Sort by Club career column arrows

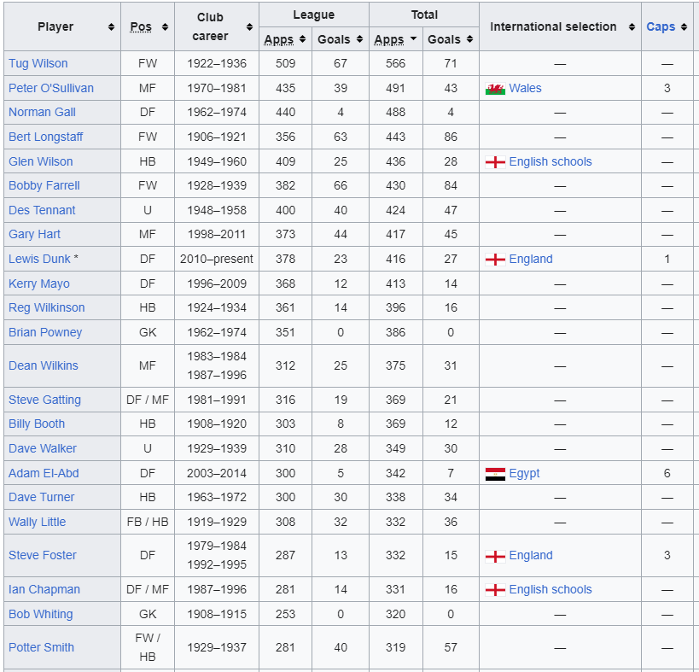point(249,27)
